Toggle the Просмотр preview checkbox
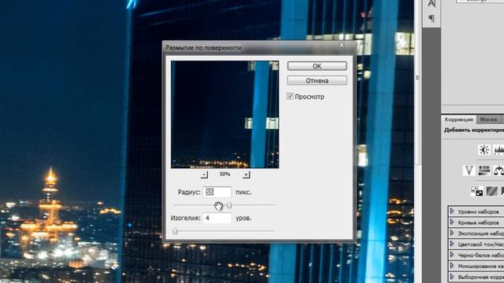Image resolution: width=504 pixels, height=283 pixels. tap(290, 96)
